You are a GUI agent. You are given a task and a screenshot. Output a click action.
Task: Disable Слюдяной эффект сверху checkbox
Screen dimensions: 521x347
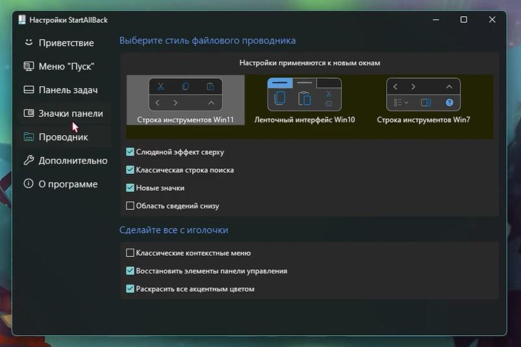point(130,152)
